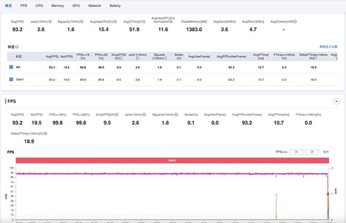
Task: Go to the Network tab
Action: click(x=95, y=6)
